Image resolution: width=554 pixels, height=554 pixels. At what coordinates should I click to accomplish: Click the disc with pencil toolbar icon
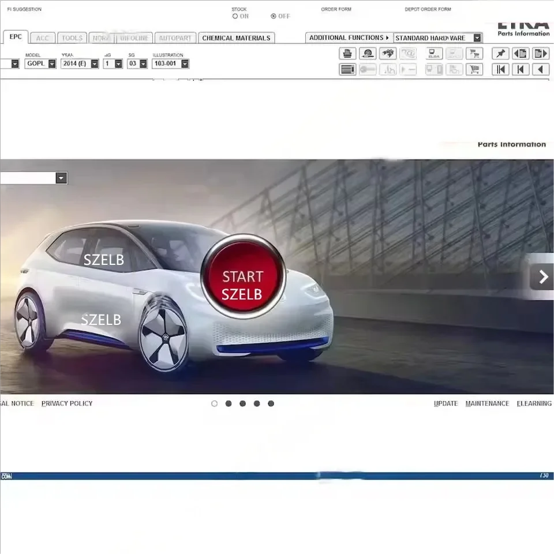tap(368, 54)
